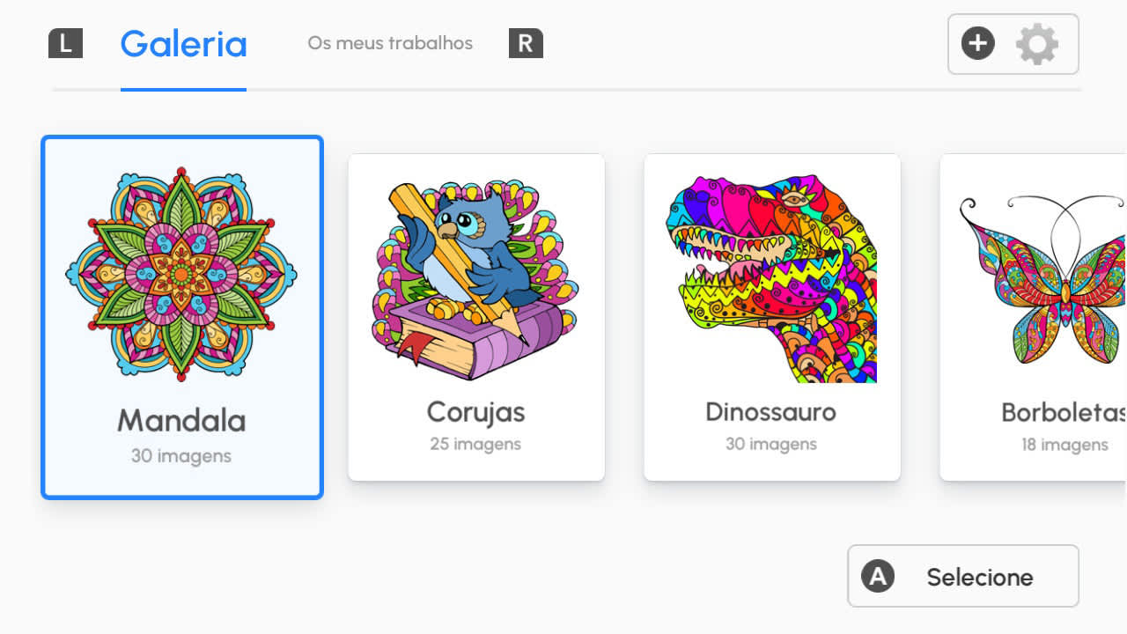Click the Corujas title text
The width and height of the screenshot is (1127, 634).
pos(475,412)
